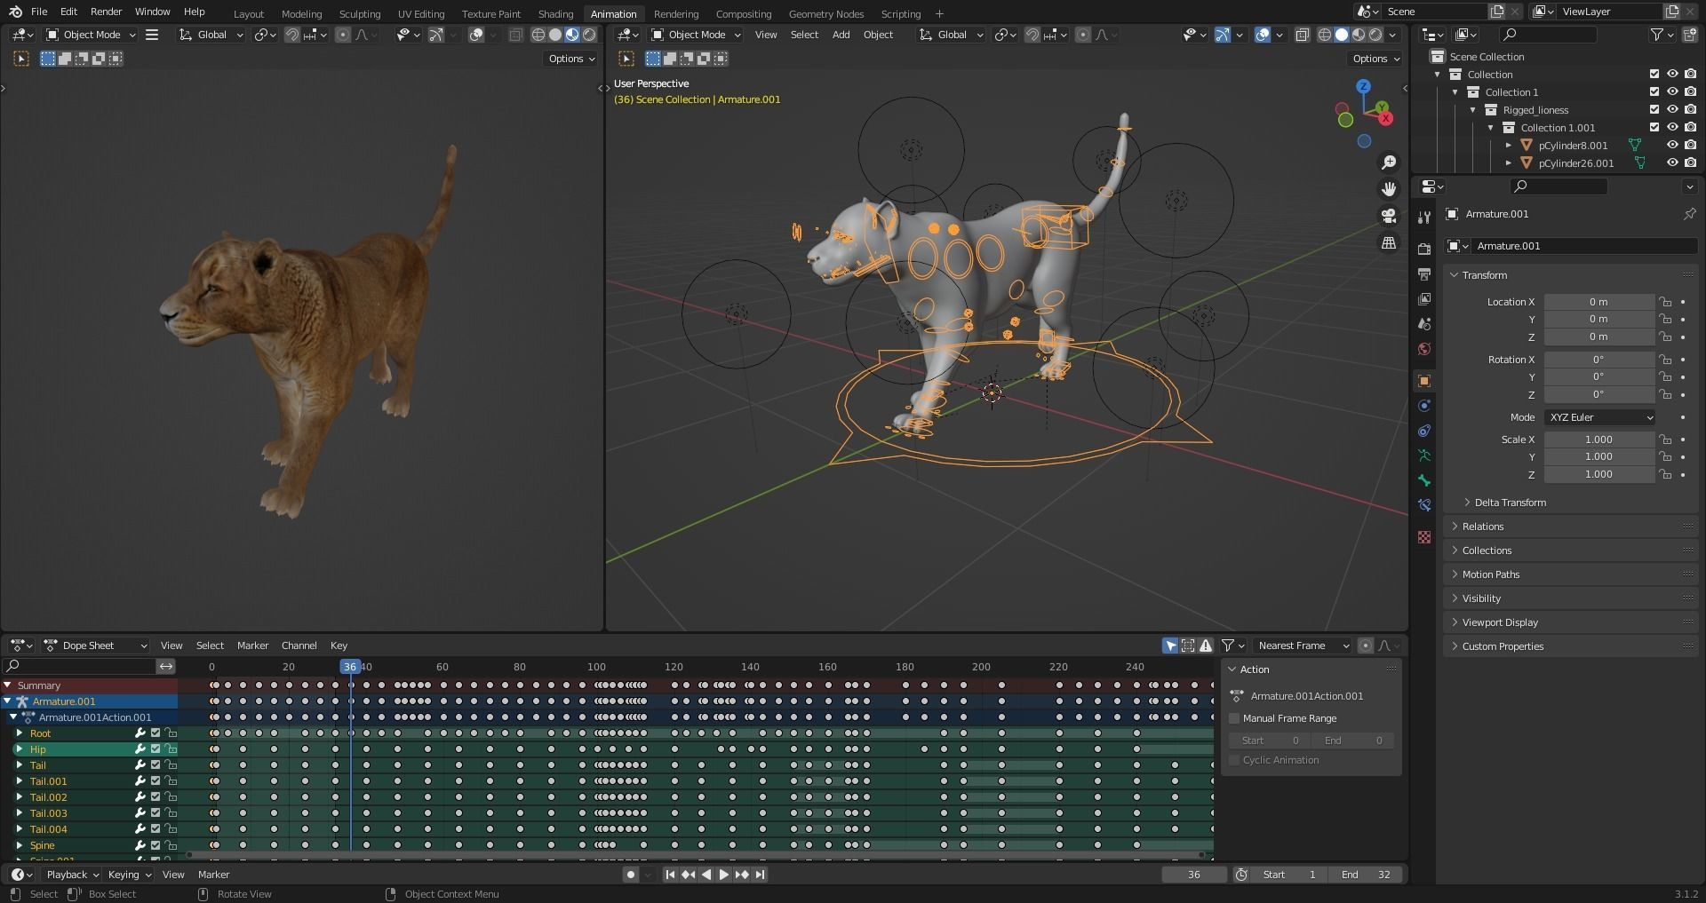The width and height of the screenshot is (1706, 903).
Task: Click the zoom magnifier in right viewport
Action: pos(1388,162)
